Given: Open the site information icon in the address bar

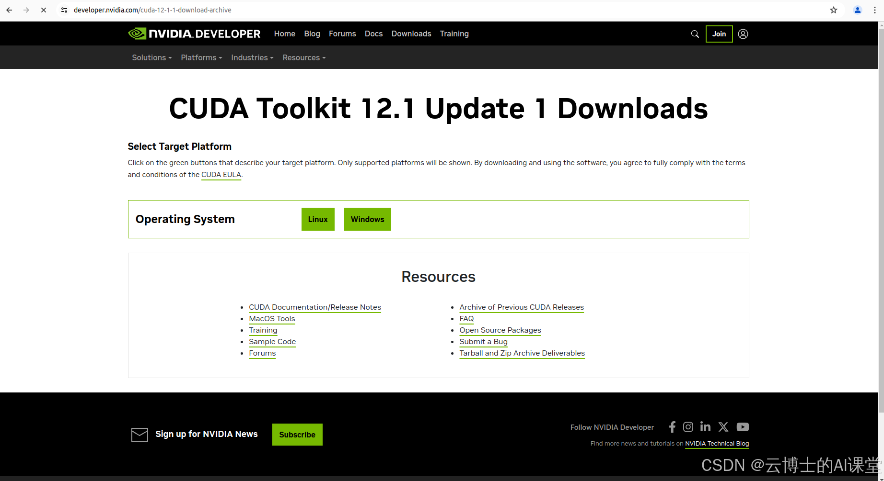Looking at the screenshot, I should point(64,10).
